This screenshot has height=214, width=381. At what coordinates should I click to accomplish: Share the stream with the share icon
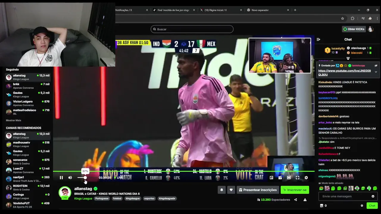(x=296, y=200)
